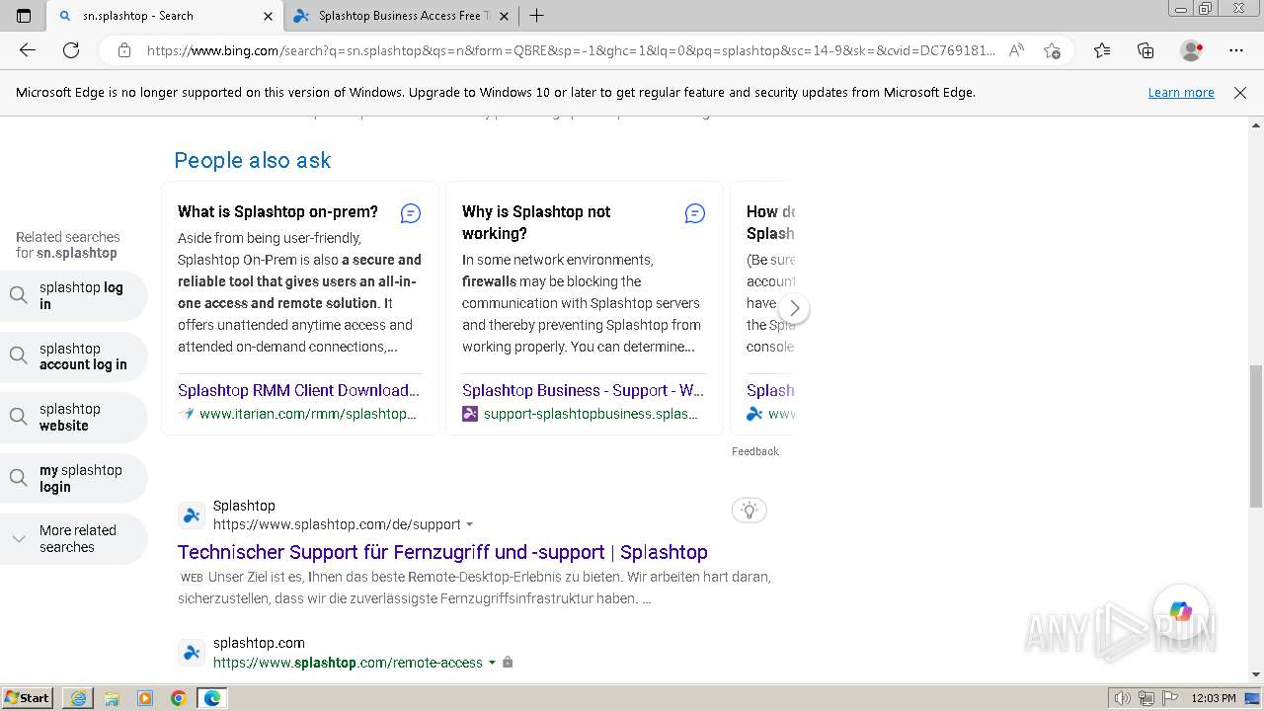Viewport: 1264px width, 711px height.
Task: Open chat for Splashtop on-prem question
Action: pyautogui.click(x=411, y=213)
